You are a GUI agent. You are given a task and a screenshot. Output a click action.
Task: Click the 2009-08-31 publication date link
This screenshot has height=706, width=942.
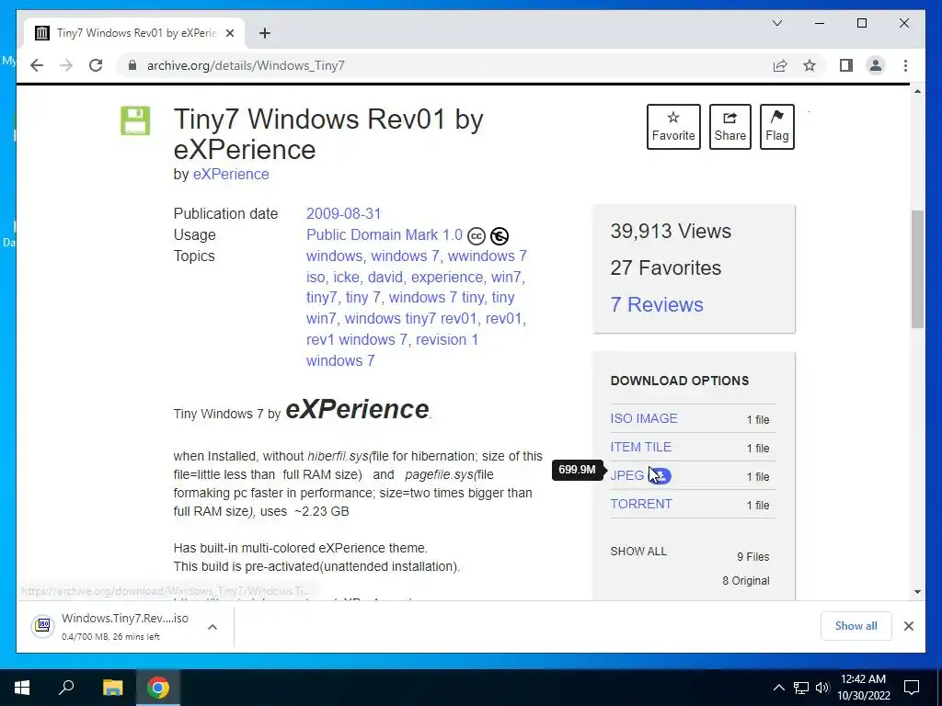344,213
